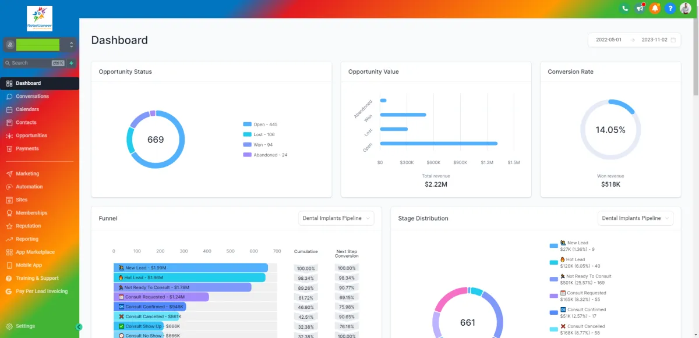The width and height of the screenshot is (699, 338).
Task: Click the Pay Per Lead Invoicing Google icon
Action: click(x=9, y=291)
